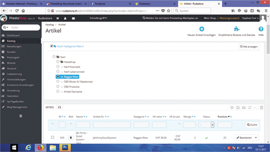Open the customers person icon in header
The image size is (270, 152).
65,18
